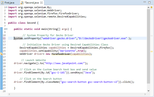Click the FirefoxDriver import on line 3

pos(43,14)
